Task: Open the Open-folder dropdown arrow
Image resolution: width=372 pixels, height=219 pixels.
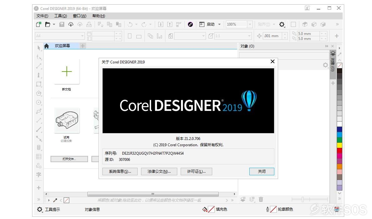Action: [54, 24]
